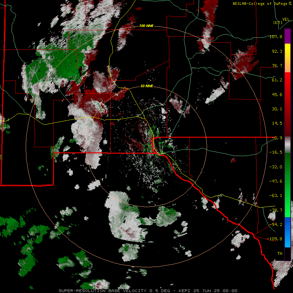Click the 61.2 velocity scale value
The image size is (293, 293).
[277, 80]
